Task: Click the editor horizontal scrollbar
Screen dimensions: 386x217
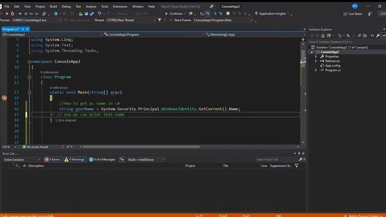Action: point(141,147)
